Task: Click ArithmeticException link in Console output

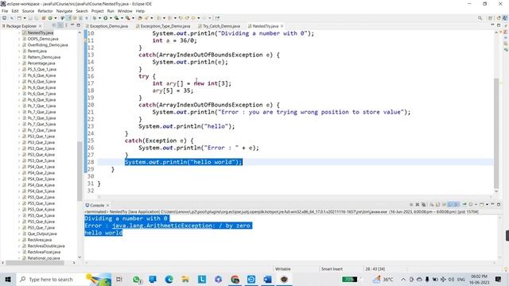Action: [x=163, y=226]
